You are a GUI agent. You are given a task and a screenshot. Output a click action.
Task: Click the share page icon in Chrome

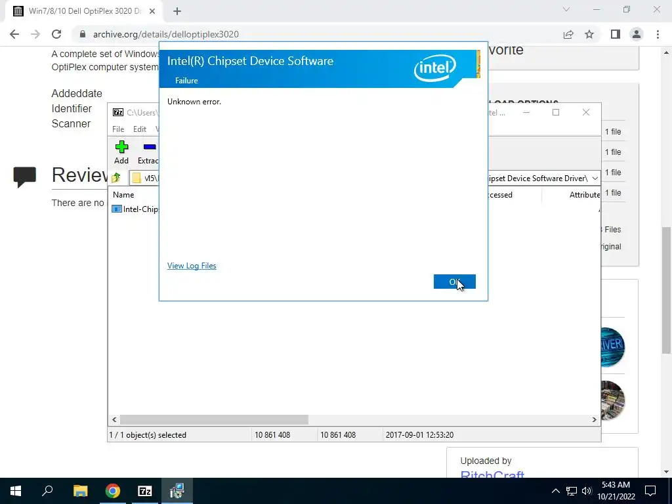tap(568, 34)
